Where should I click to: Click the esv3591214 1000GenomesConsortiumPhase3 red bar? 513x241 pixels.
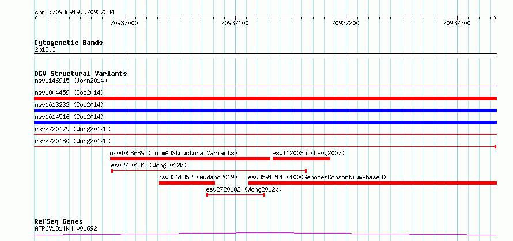coord(372,183)
